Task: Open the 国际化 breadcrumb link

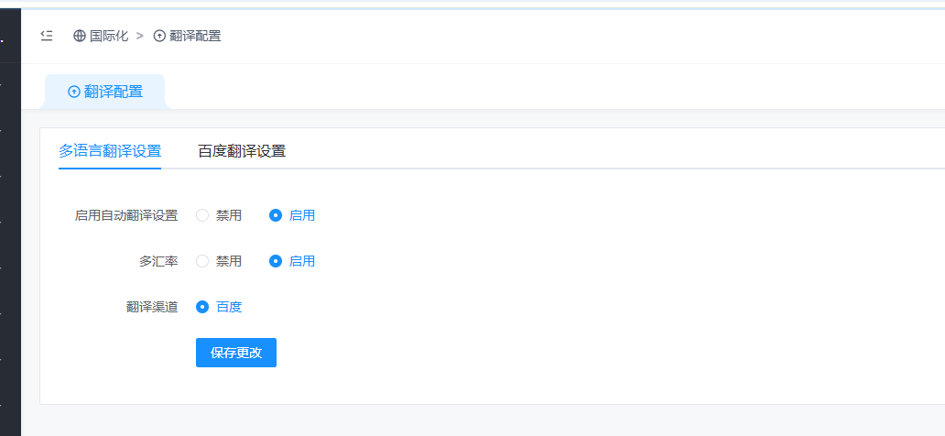Action: (109, 36)
